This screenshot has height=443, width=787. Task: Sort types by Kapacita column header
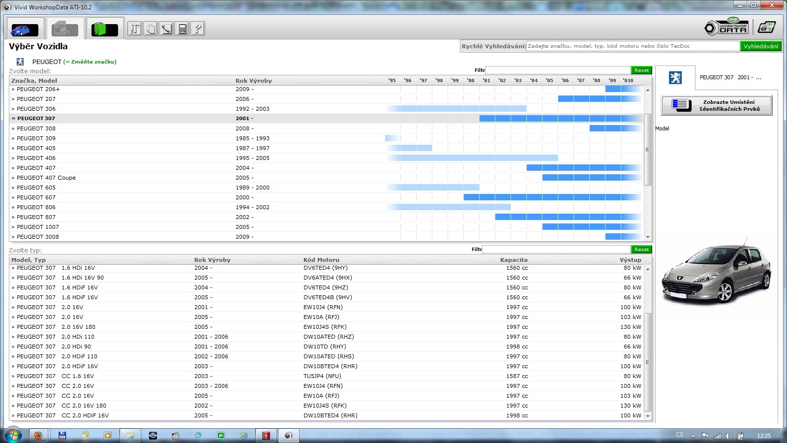pyautogui.click(x=514, y=260)
